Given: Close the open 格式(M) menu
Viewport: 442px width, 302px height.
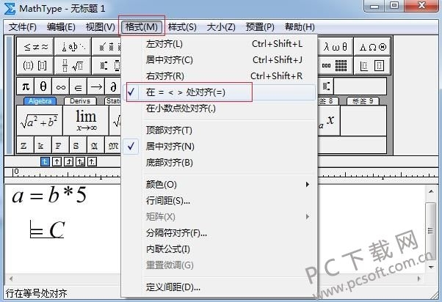Looking at the screenshot, I should click(142, 27).
